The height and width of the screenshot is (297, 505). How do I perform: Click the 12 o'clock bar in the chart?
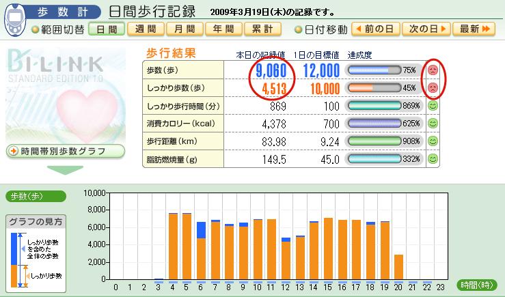tap(286, 258)
